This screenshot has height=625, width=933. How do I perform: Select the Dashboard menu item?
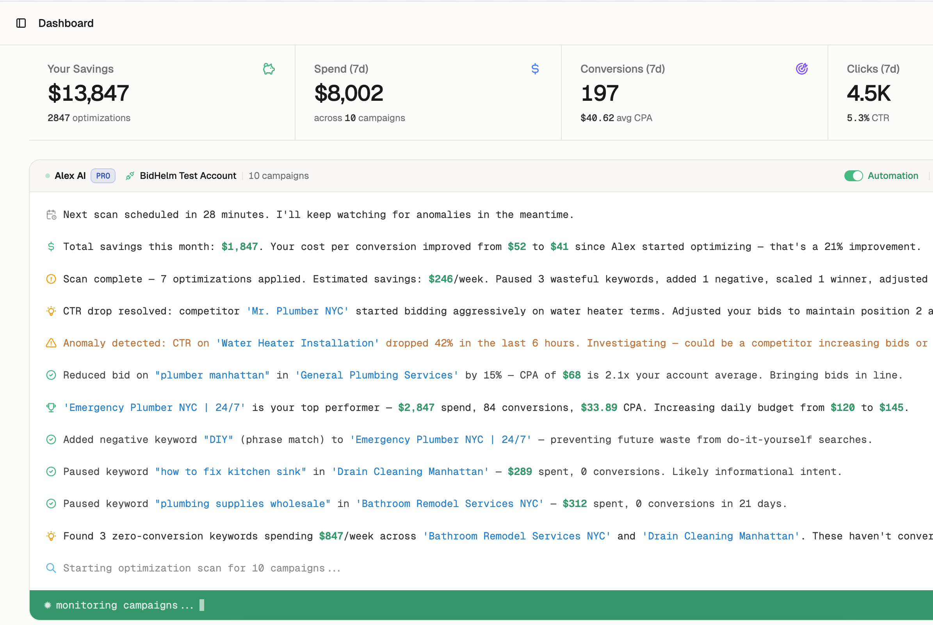pos(66,23)
